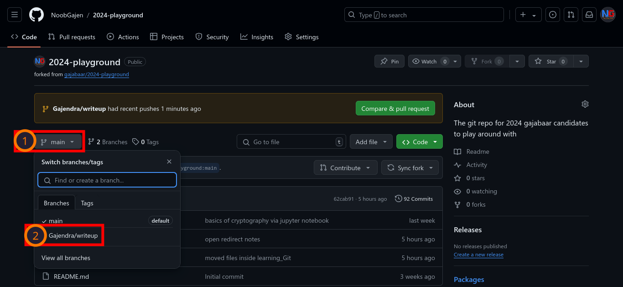Open the Pull requests tab
This screenshot has height=287, width=623.
pyautogui.click(x=72, y=37)
